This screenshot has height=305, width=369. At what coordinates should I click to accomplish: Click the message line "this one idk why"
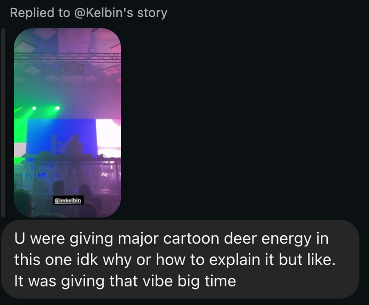[175, 260]
